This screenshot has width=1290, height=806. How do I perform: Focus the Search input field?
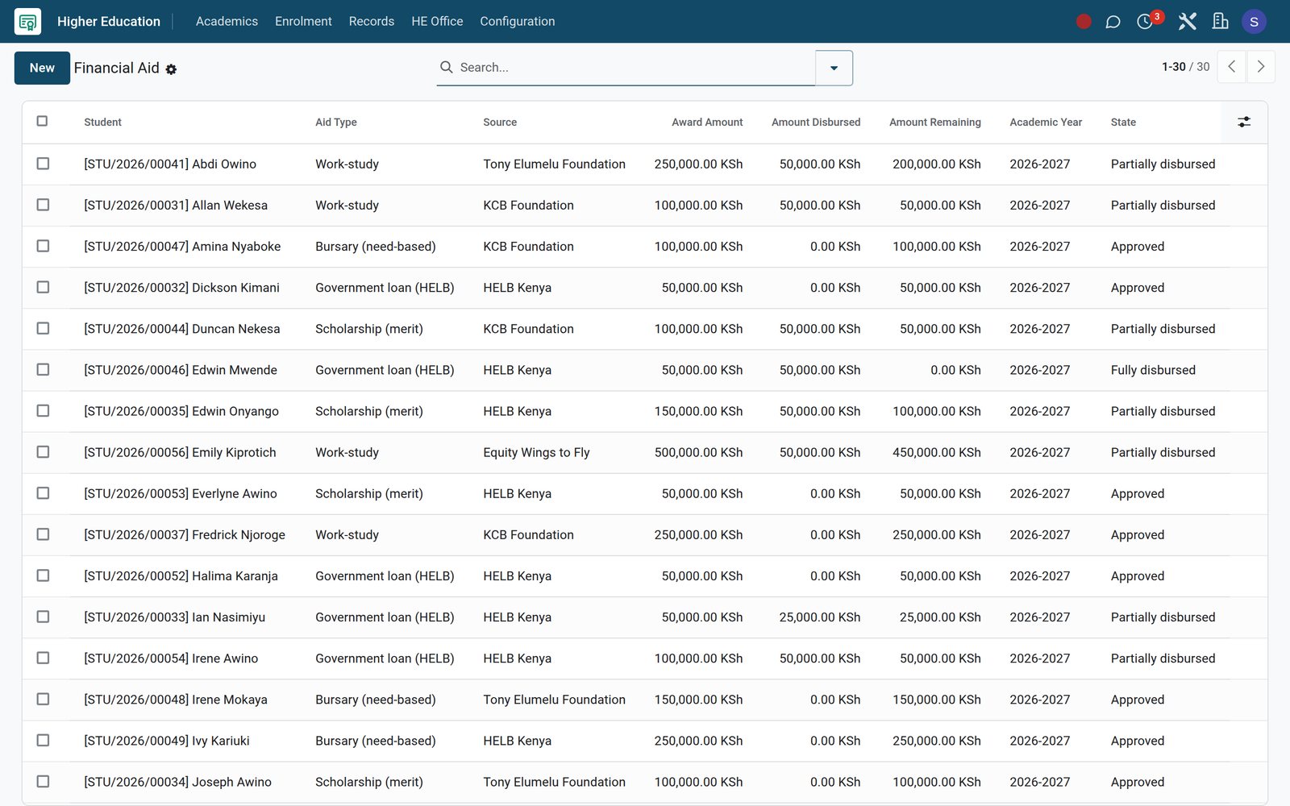click(x=635, y=68)
